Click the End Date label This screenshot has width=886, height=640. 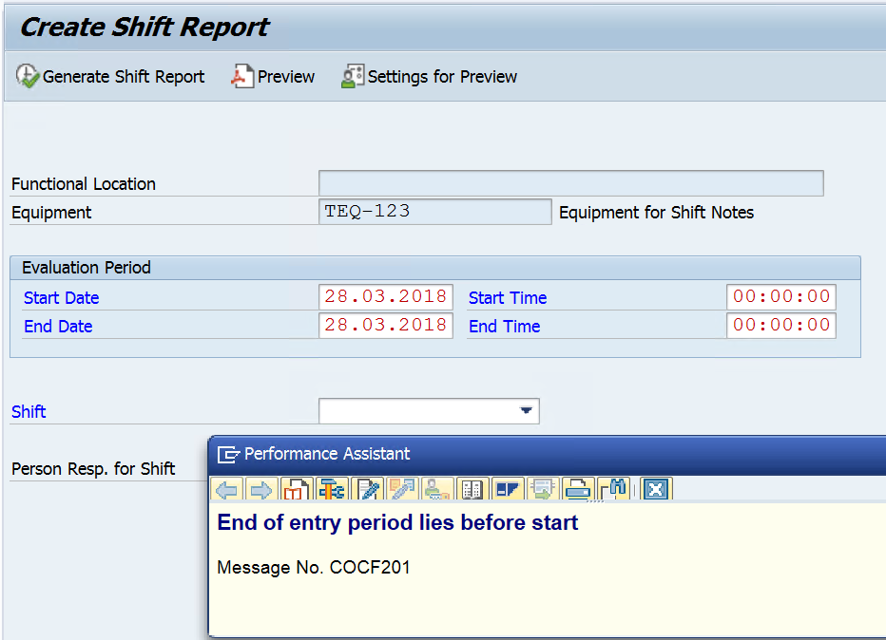(58, 327)
